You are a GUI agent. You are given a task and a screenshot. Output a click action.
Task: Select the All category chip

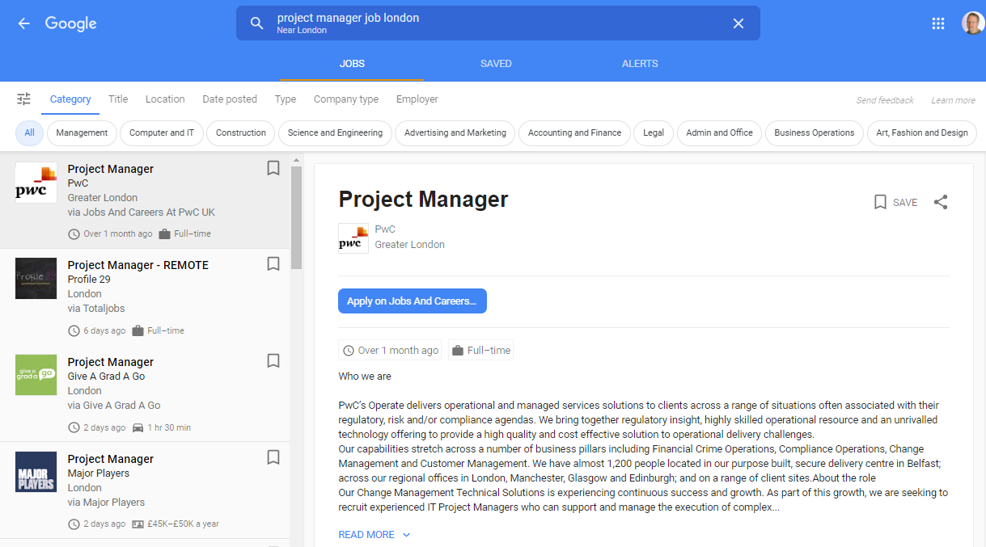coord(29,133)
